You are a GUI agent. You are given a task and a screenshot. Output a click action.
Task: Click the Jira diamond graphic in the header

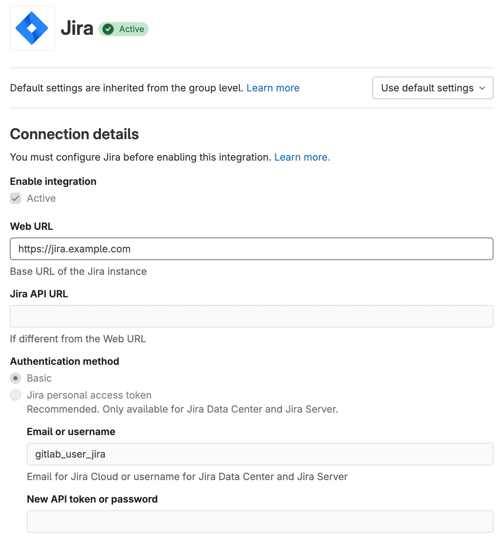click(x=32, y=28)
